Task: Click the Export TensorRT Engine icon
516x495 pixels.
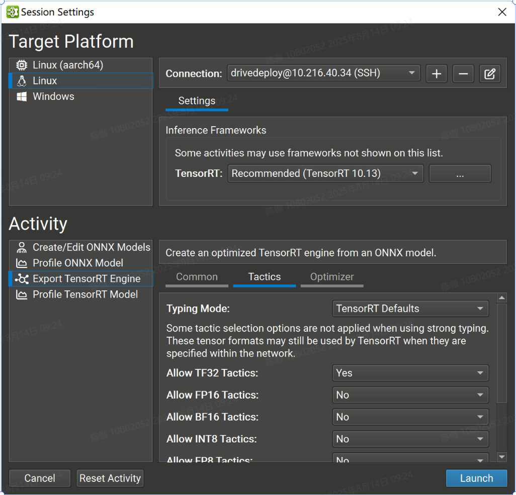Action: tap(22, 279)
